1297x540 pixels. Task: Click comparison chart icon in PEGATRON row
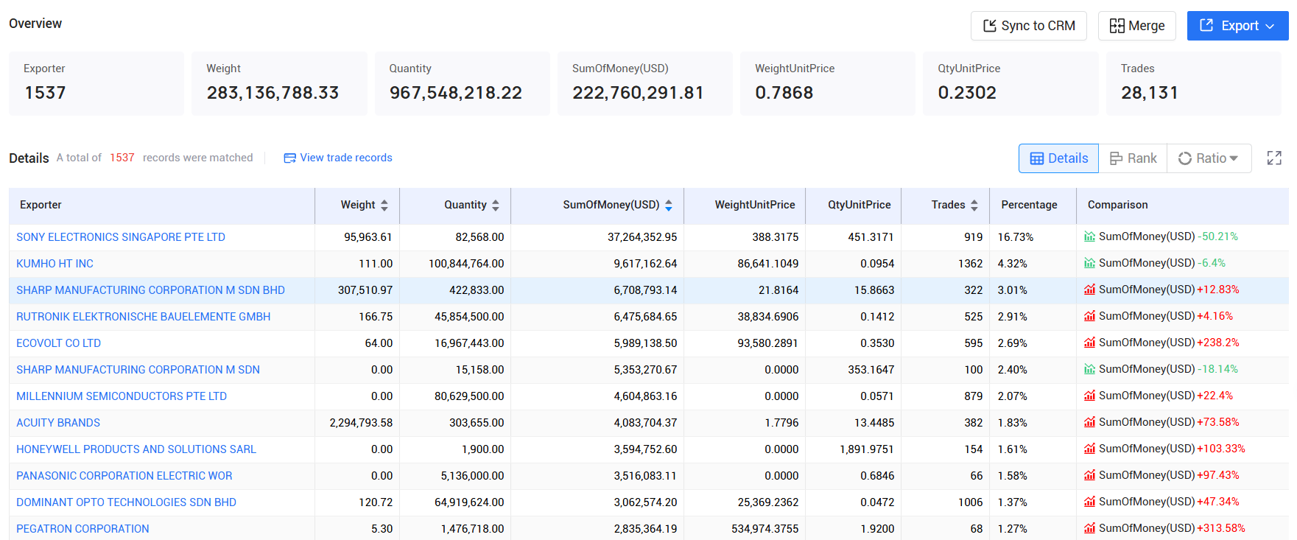(x=1090, y=528)
